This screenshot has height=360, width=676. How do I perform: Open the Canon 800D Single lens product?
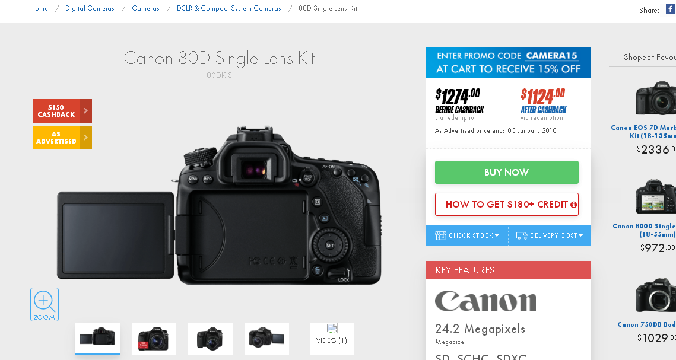[644, 230]
